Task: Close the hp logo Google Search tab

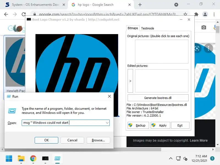Action: (130, 5)
